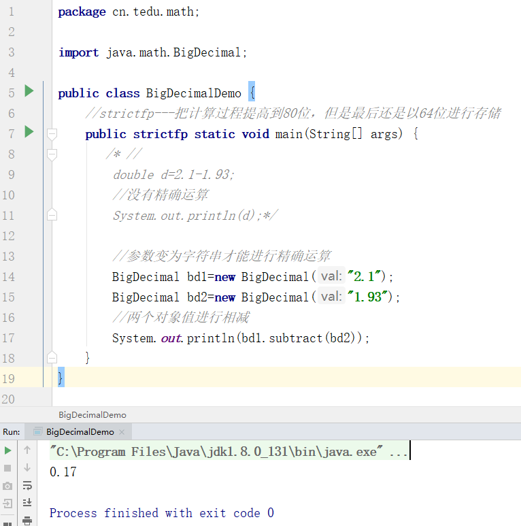
Task: Click the java.exe command line in console
Action: [x=228, y=452]
